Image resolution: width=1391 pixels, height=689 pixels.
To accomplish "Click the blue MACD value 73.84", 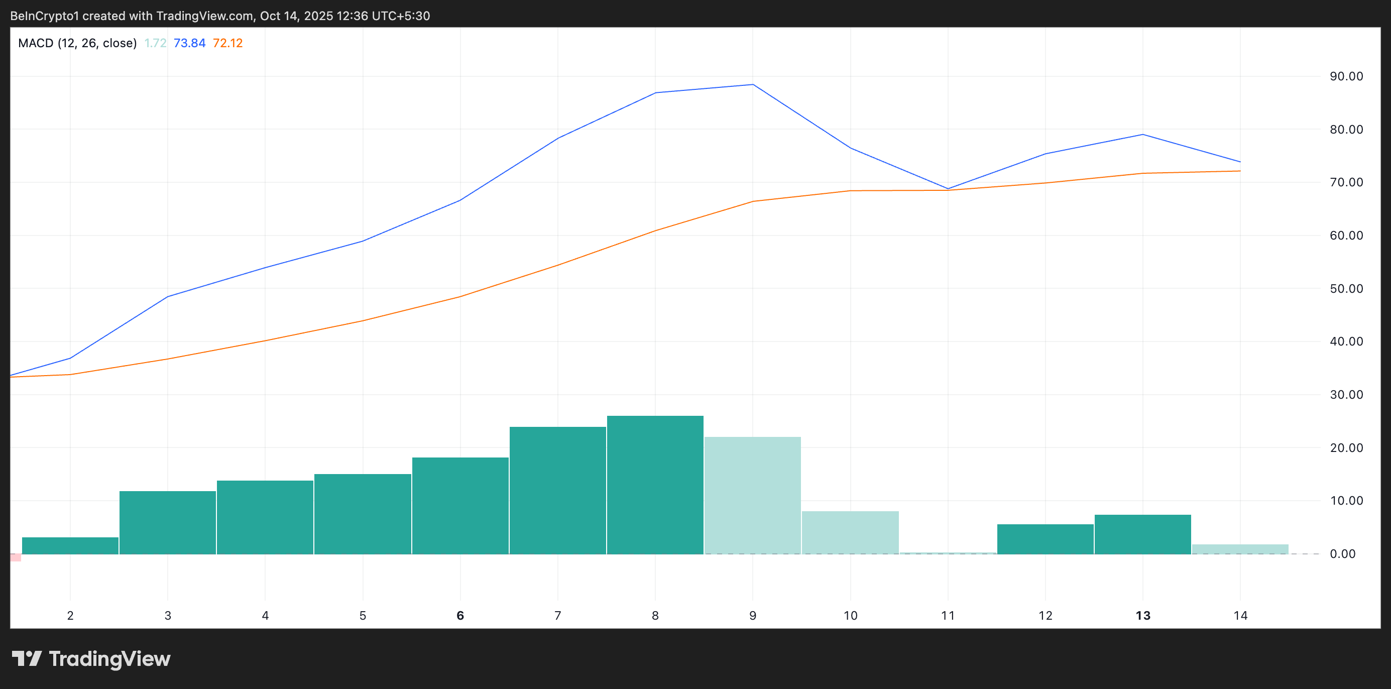I will click(189, 43).
